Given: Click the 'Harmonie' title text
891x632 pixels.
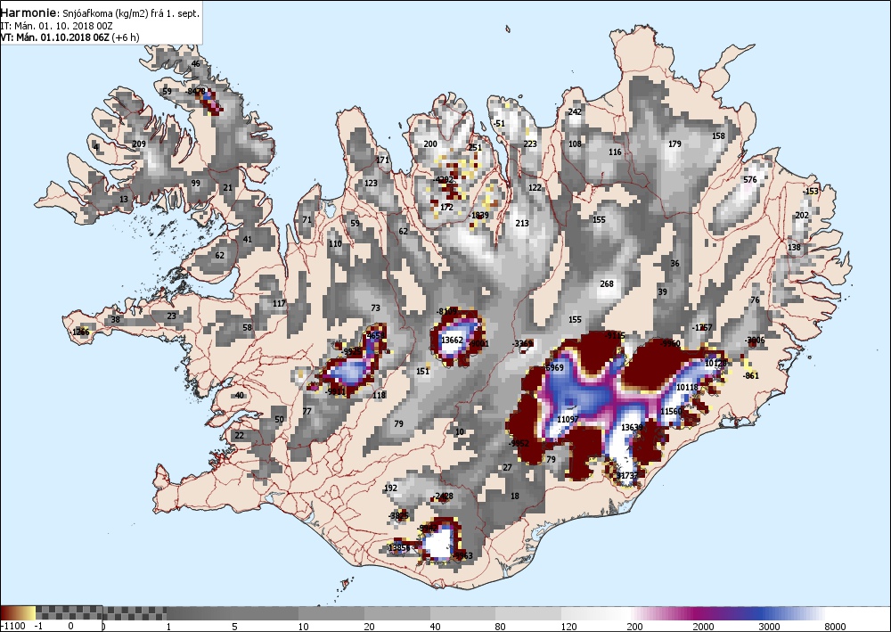Looking at the screenshot, I should click(x=29, y=12).
